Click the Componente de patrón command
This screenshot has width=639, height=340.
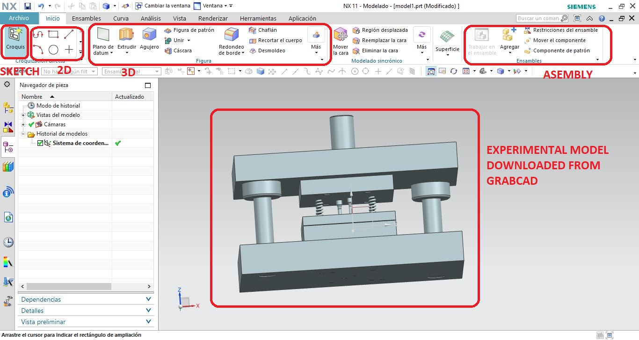(557, 51)
